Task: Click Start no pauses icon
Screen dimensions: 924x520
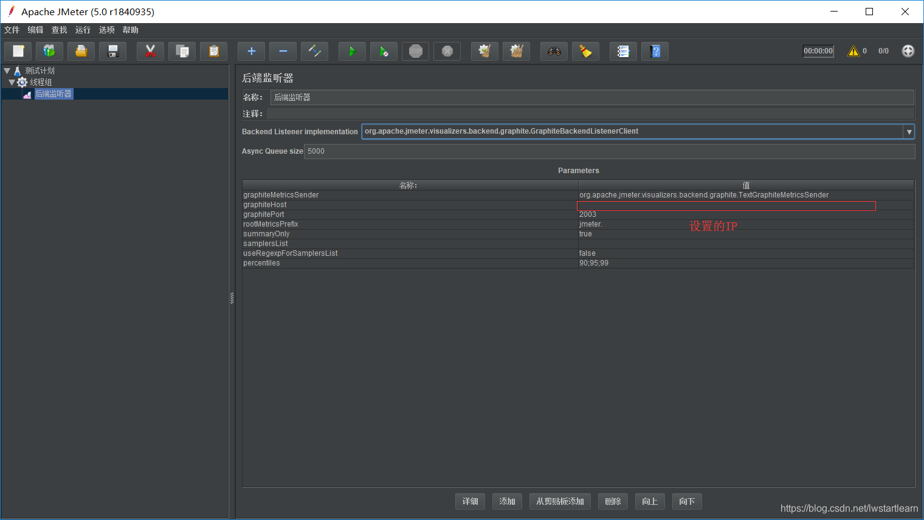Action: [x=384, y=51]
